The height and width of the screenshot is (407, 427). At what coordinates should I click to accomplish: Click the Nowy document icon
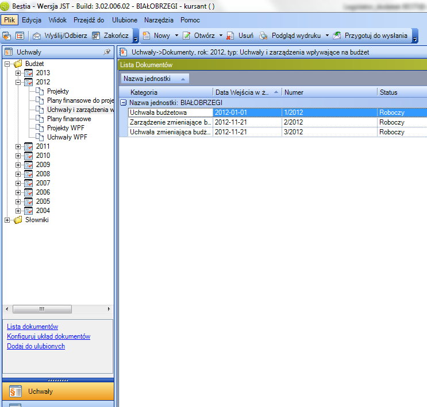(147, 36)
